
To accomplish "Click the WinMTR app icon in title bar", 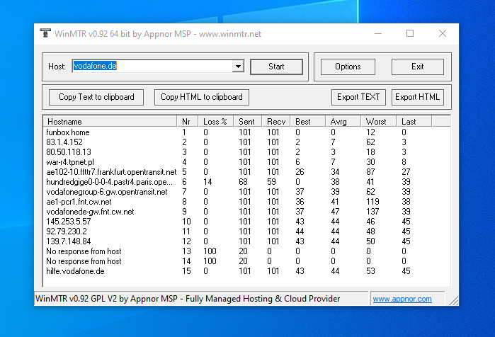I will (45, 33).
